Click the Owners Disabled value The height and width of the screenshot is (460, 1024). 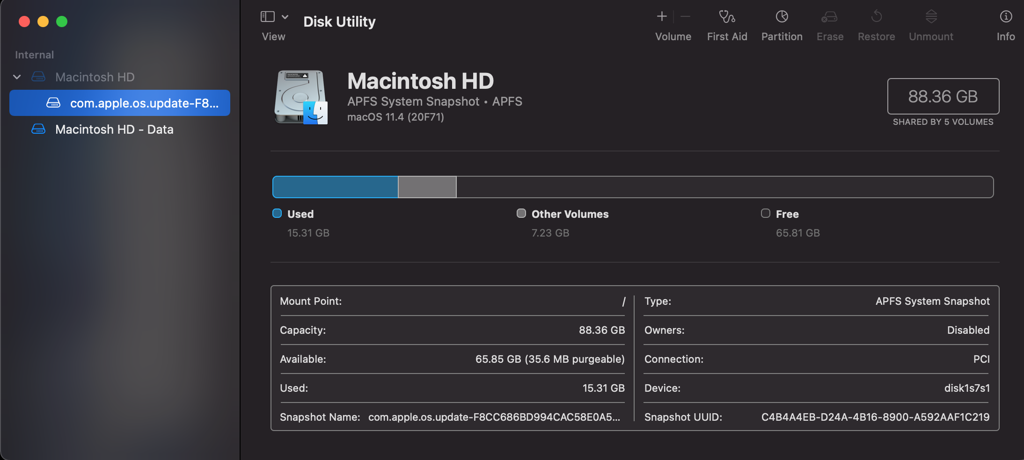coord(968,330)
